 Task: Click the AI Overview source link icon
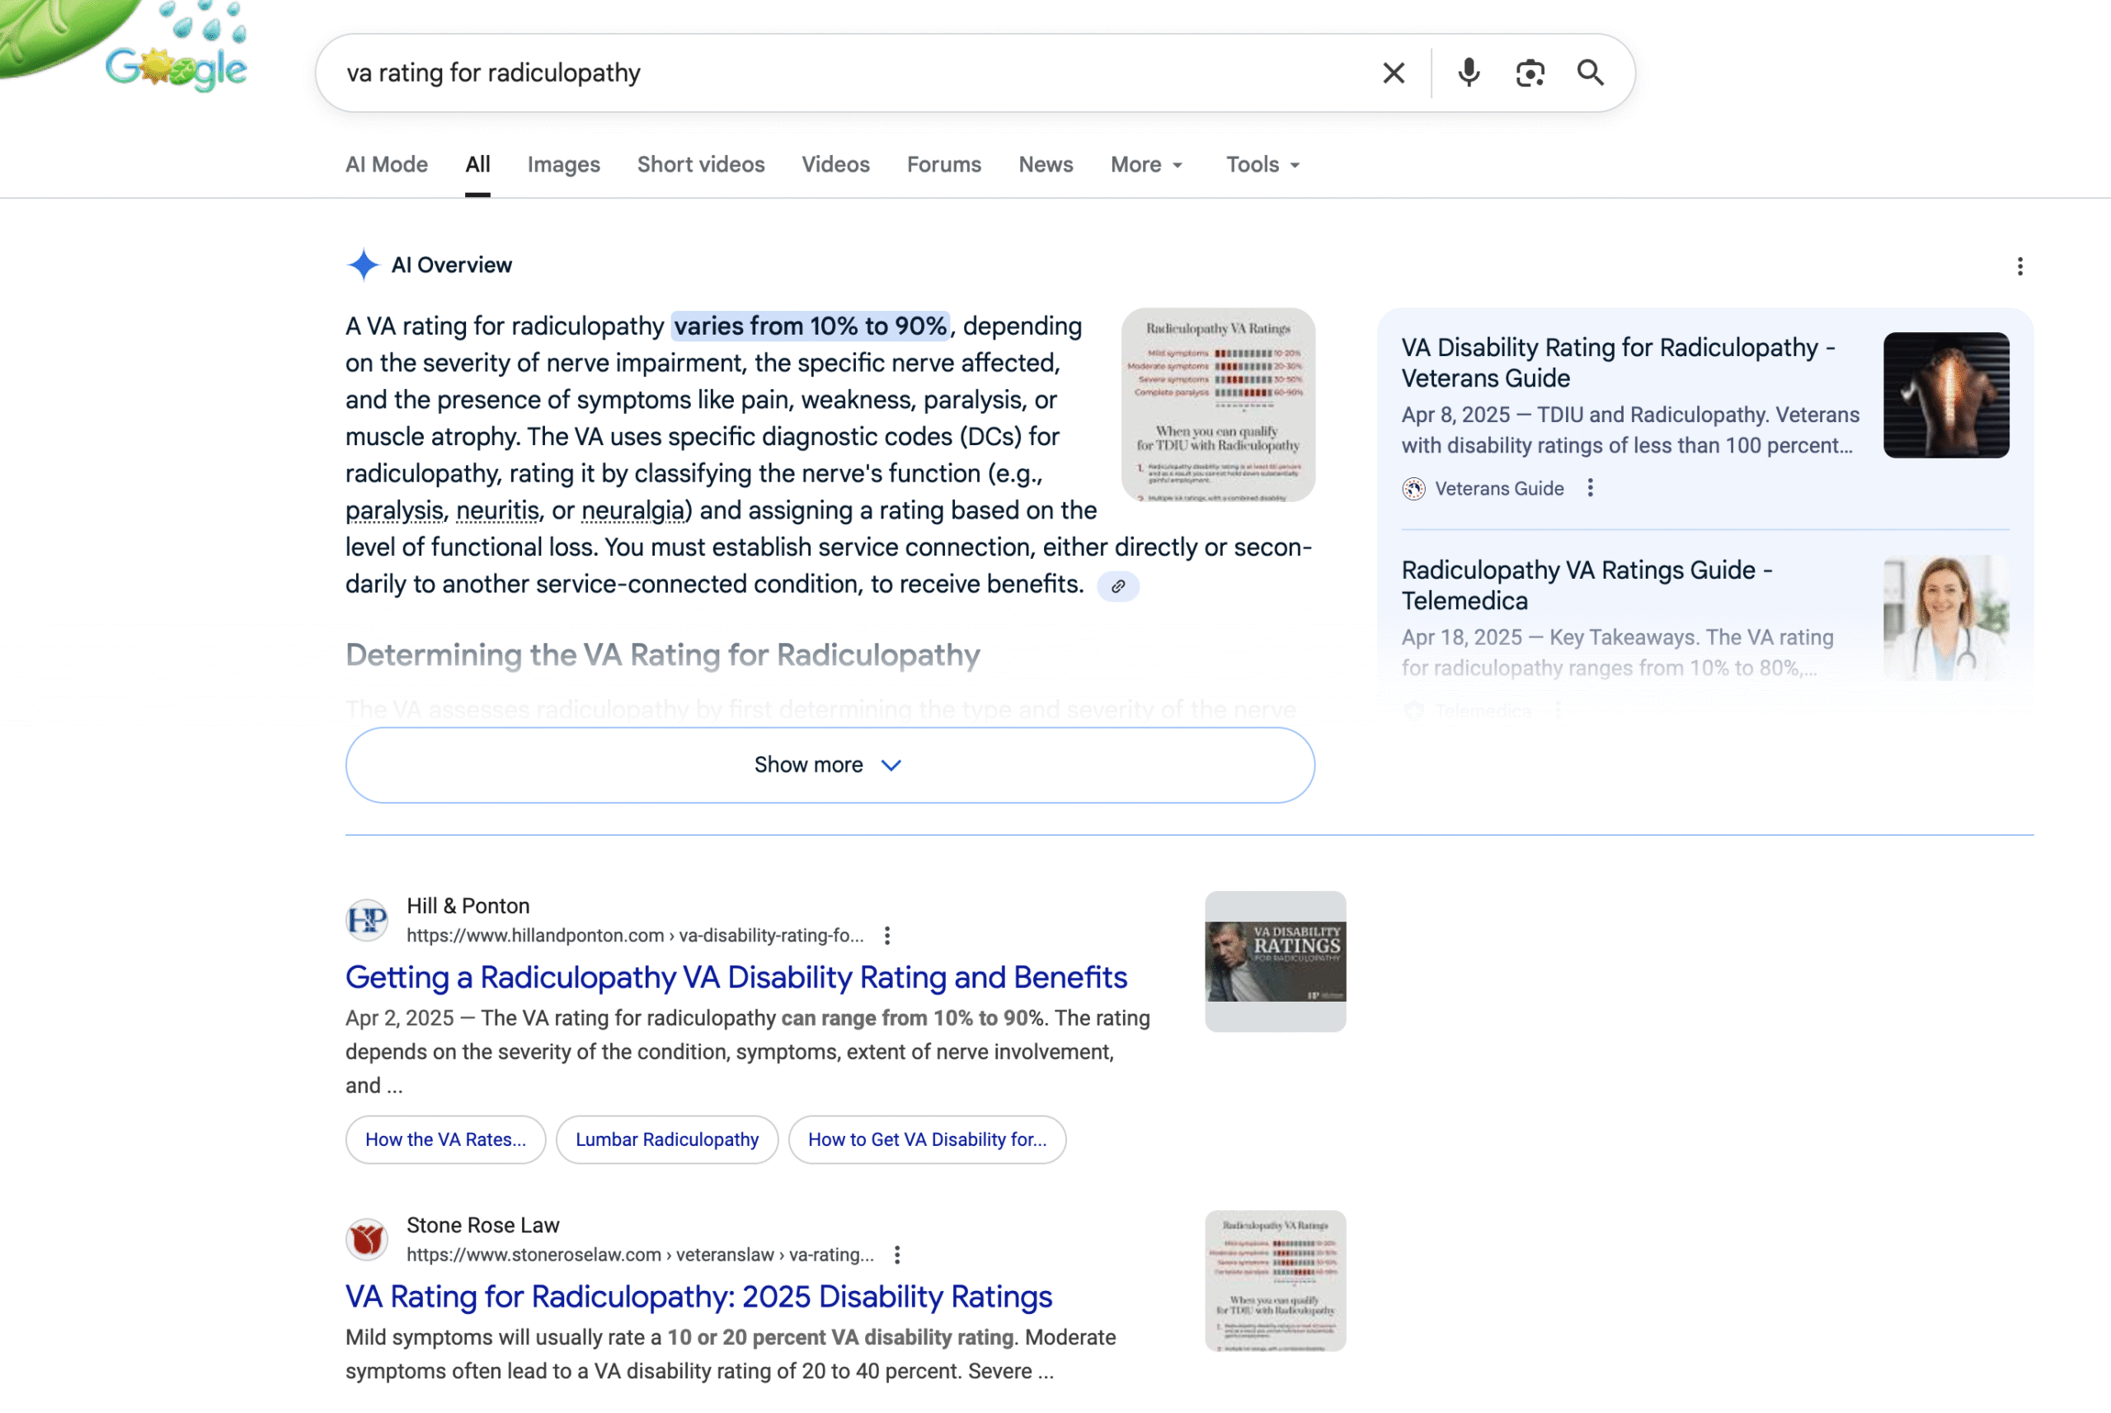[x=1117, y=586]
